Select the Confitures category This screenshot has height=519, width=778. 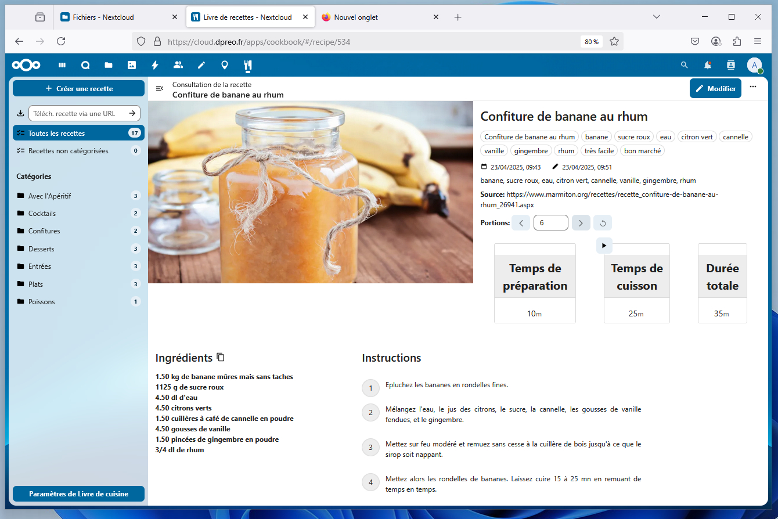pyautogui.click(x=44, y=231)
